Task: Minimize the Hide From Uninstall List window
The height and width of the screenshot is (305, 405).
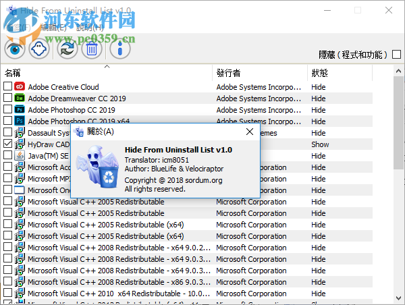Action: (327, 10)
